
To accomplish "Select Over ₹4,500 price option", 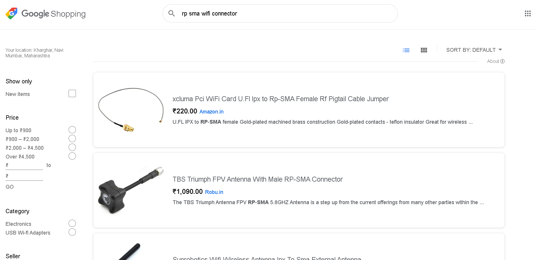I will point(72,156).
